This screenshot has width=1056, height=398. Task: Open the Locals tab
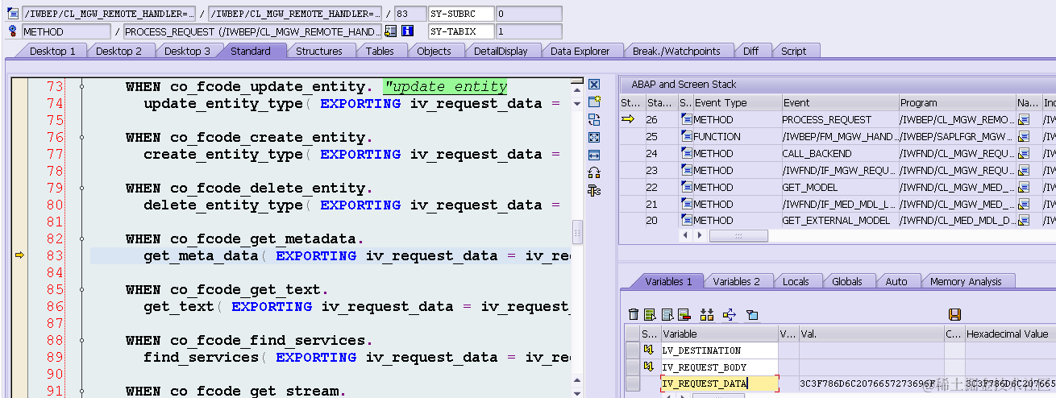tap(796, 281)
